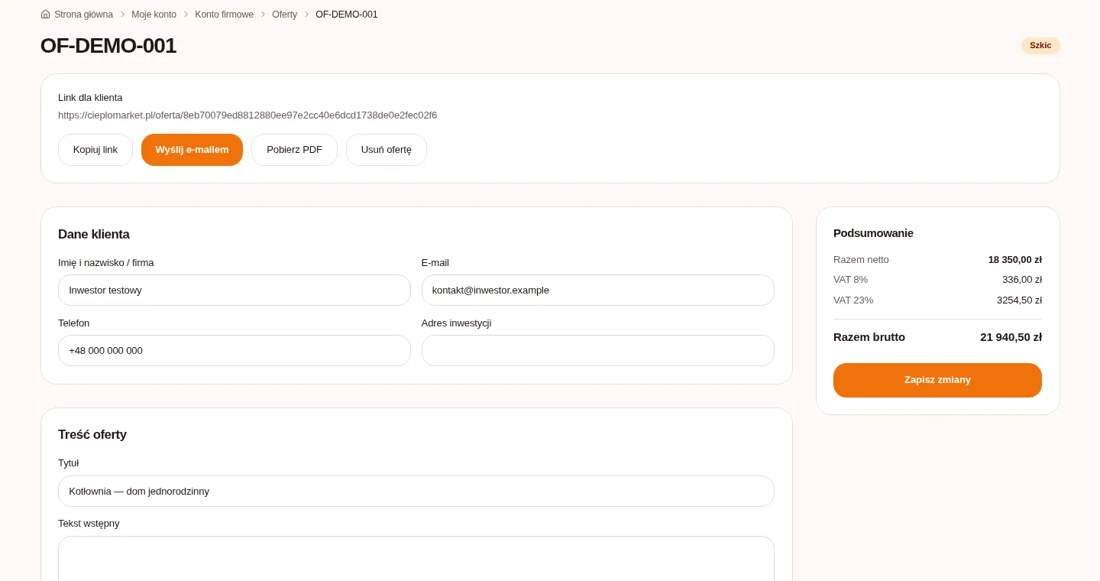This screenshot has width=1100, height=581.
Task: Click the Treść oferty section heading
Action: point(92,435)
